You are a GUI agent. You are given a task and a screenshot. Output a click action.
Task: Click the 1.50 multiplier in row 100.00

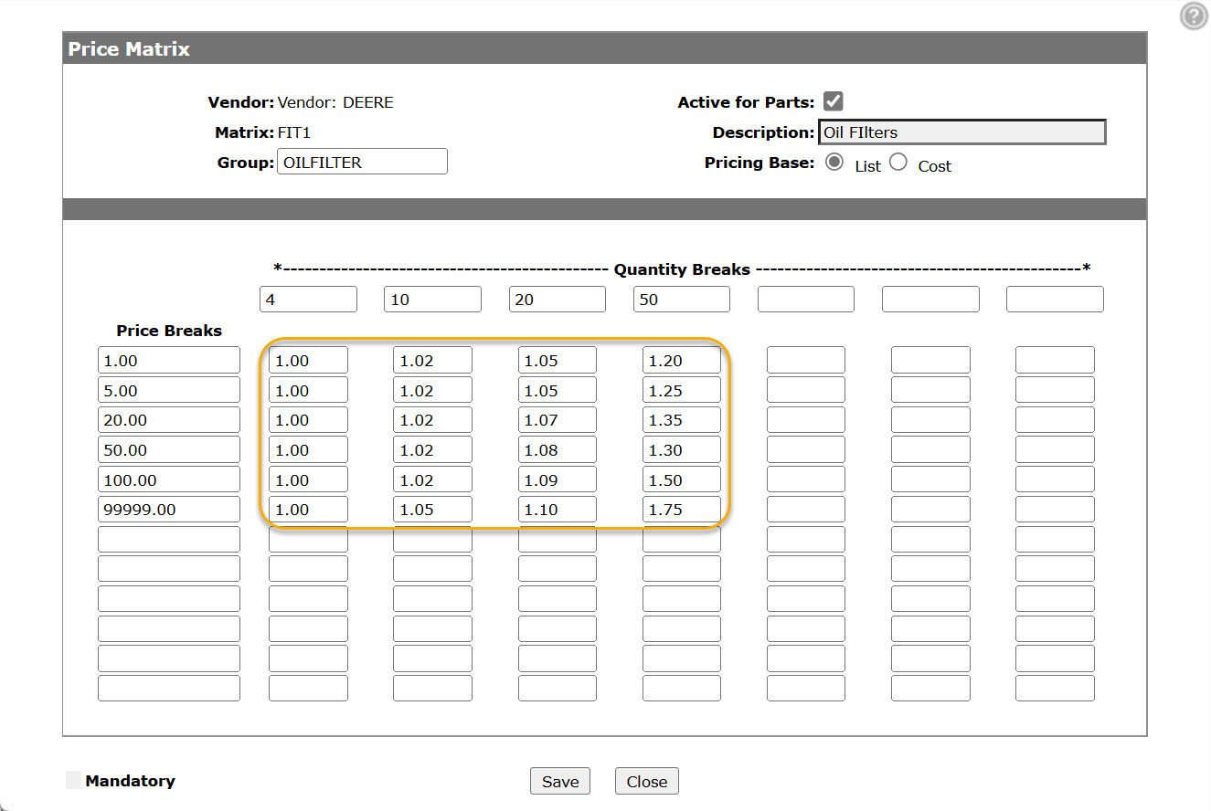(682, 479)
